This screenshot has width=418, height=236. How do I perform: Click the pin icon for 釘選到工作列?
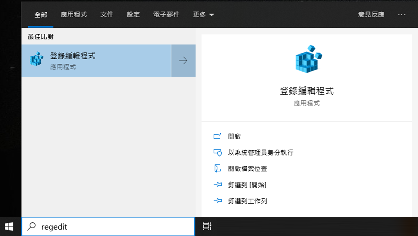coord(217,201)
